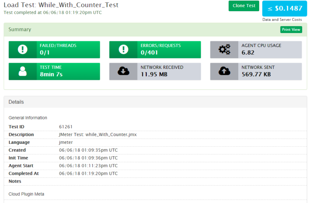Click the Clone Test button
This screenshot has width=309, height=203.
tap(244, 6)
